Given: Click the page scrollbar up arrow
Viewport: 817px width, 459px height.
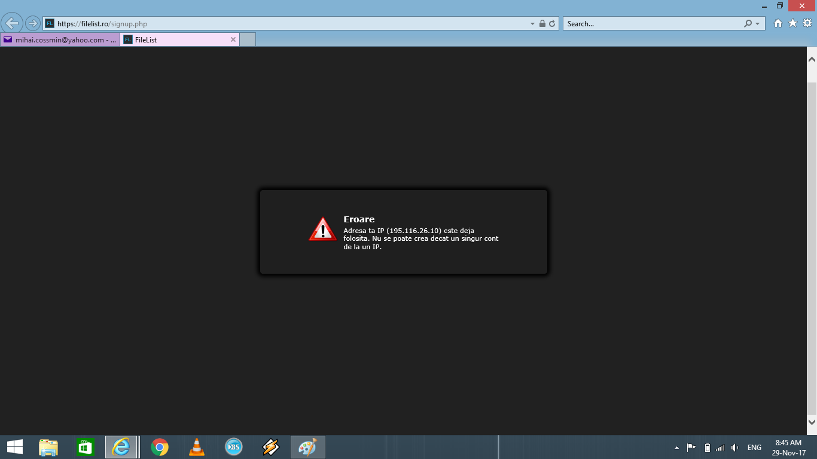Looking at the screenshot, I should point(812,59).
